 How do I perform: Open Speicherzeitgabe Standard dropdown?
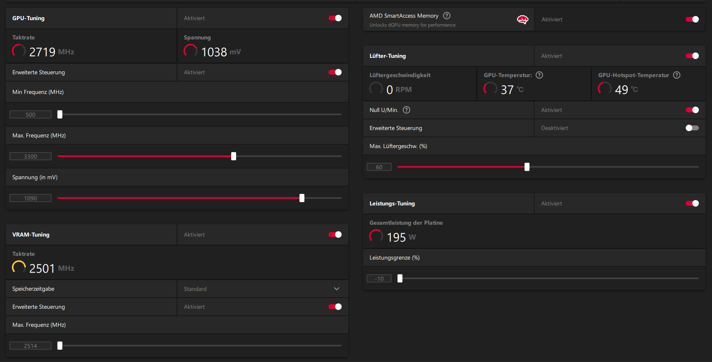tap(263, 289)
